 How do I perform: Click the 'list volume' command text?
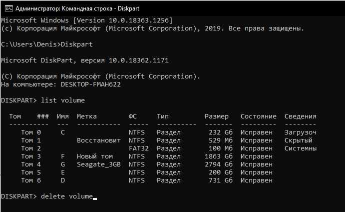(63, 100)
